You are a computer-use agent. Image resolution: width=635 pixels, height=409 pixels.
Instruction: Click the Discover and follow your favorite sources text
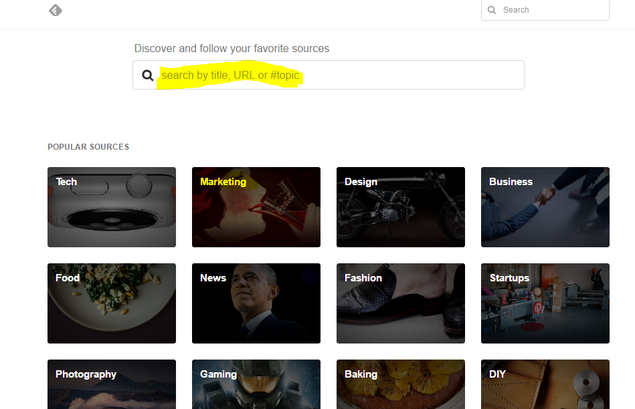click(232, 49)
